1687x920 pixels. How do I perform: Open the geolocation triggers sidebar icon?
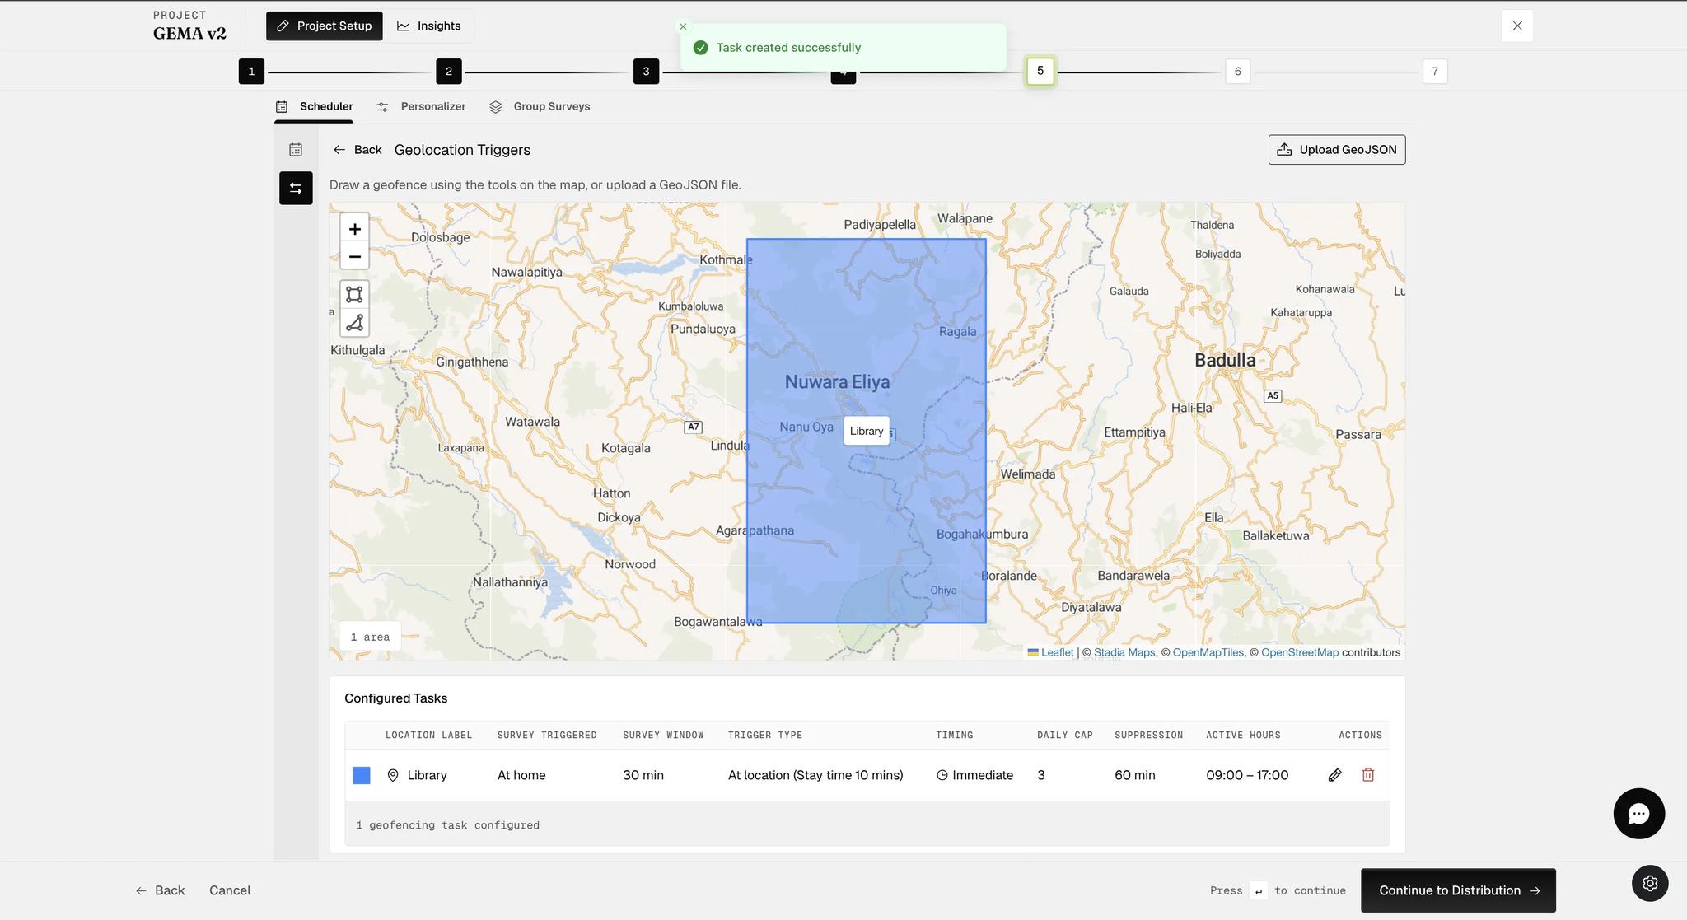click(296, 189)
